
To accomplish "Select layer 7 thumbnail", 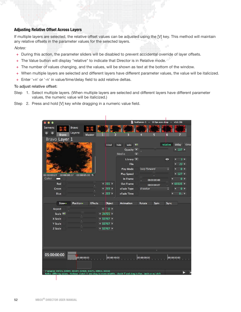I will click(x=180, y=131).
